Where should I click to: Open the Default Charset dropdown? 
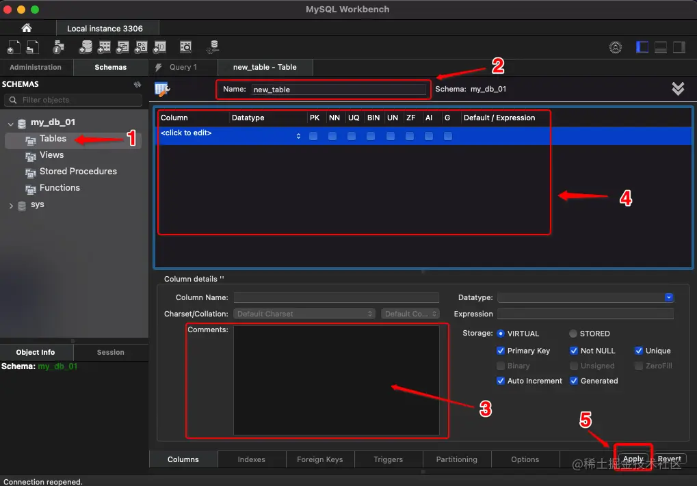pyautogui.click(x=304, y=314)
